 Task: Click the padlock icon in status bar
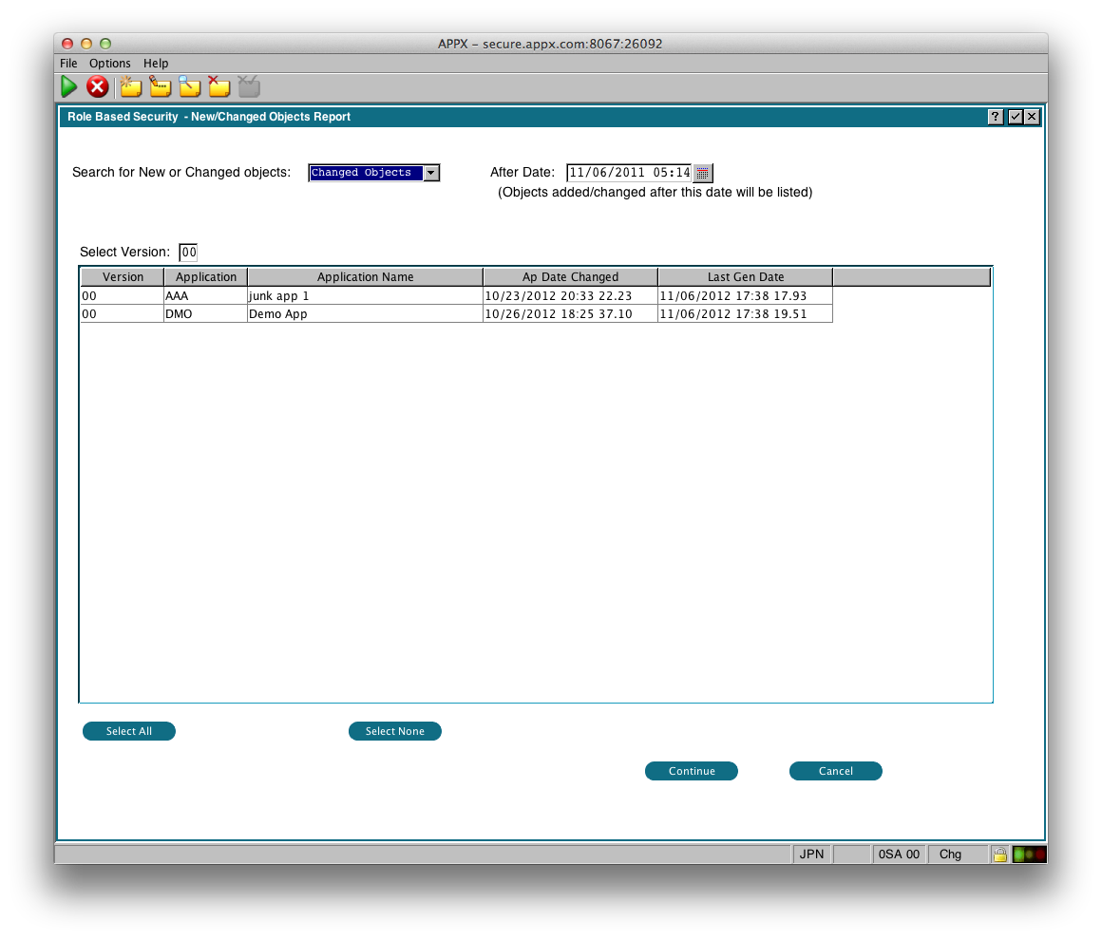pyautogui.click(x=999, y=854)
